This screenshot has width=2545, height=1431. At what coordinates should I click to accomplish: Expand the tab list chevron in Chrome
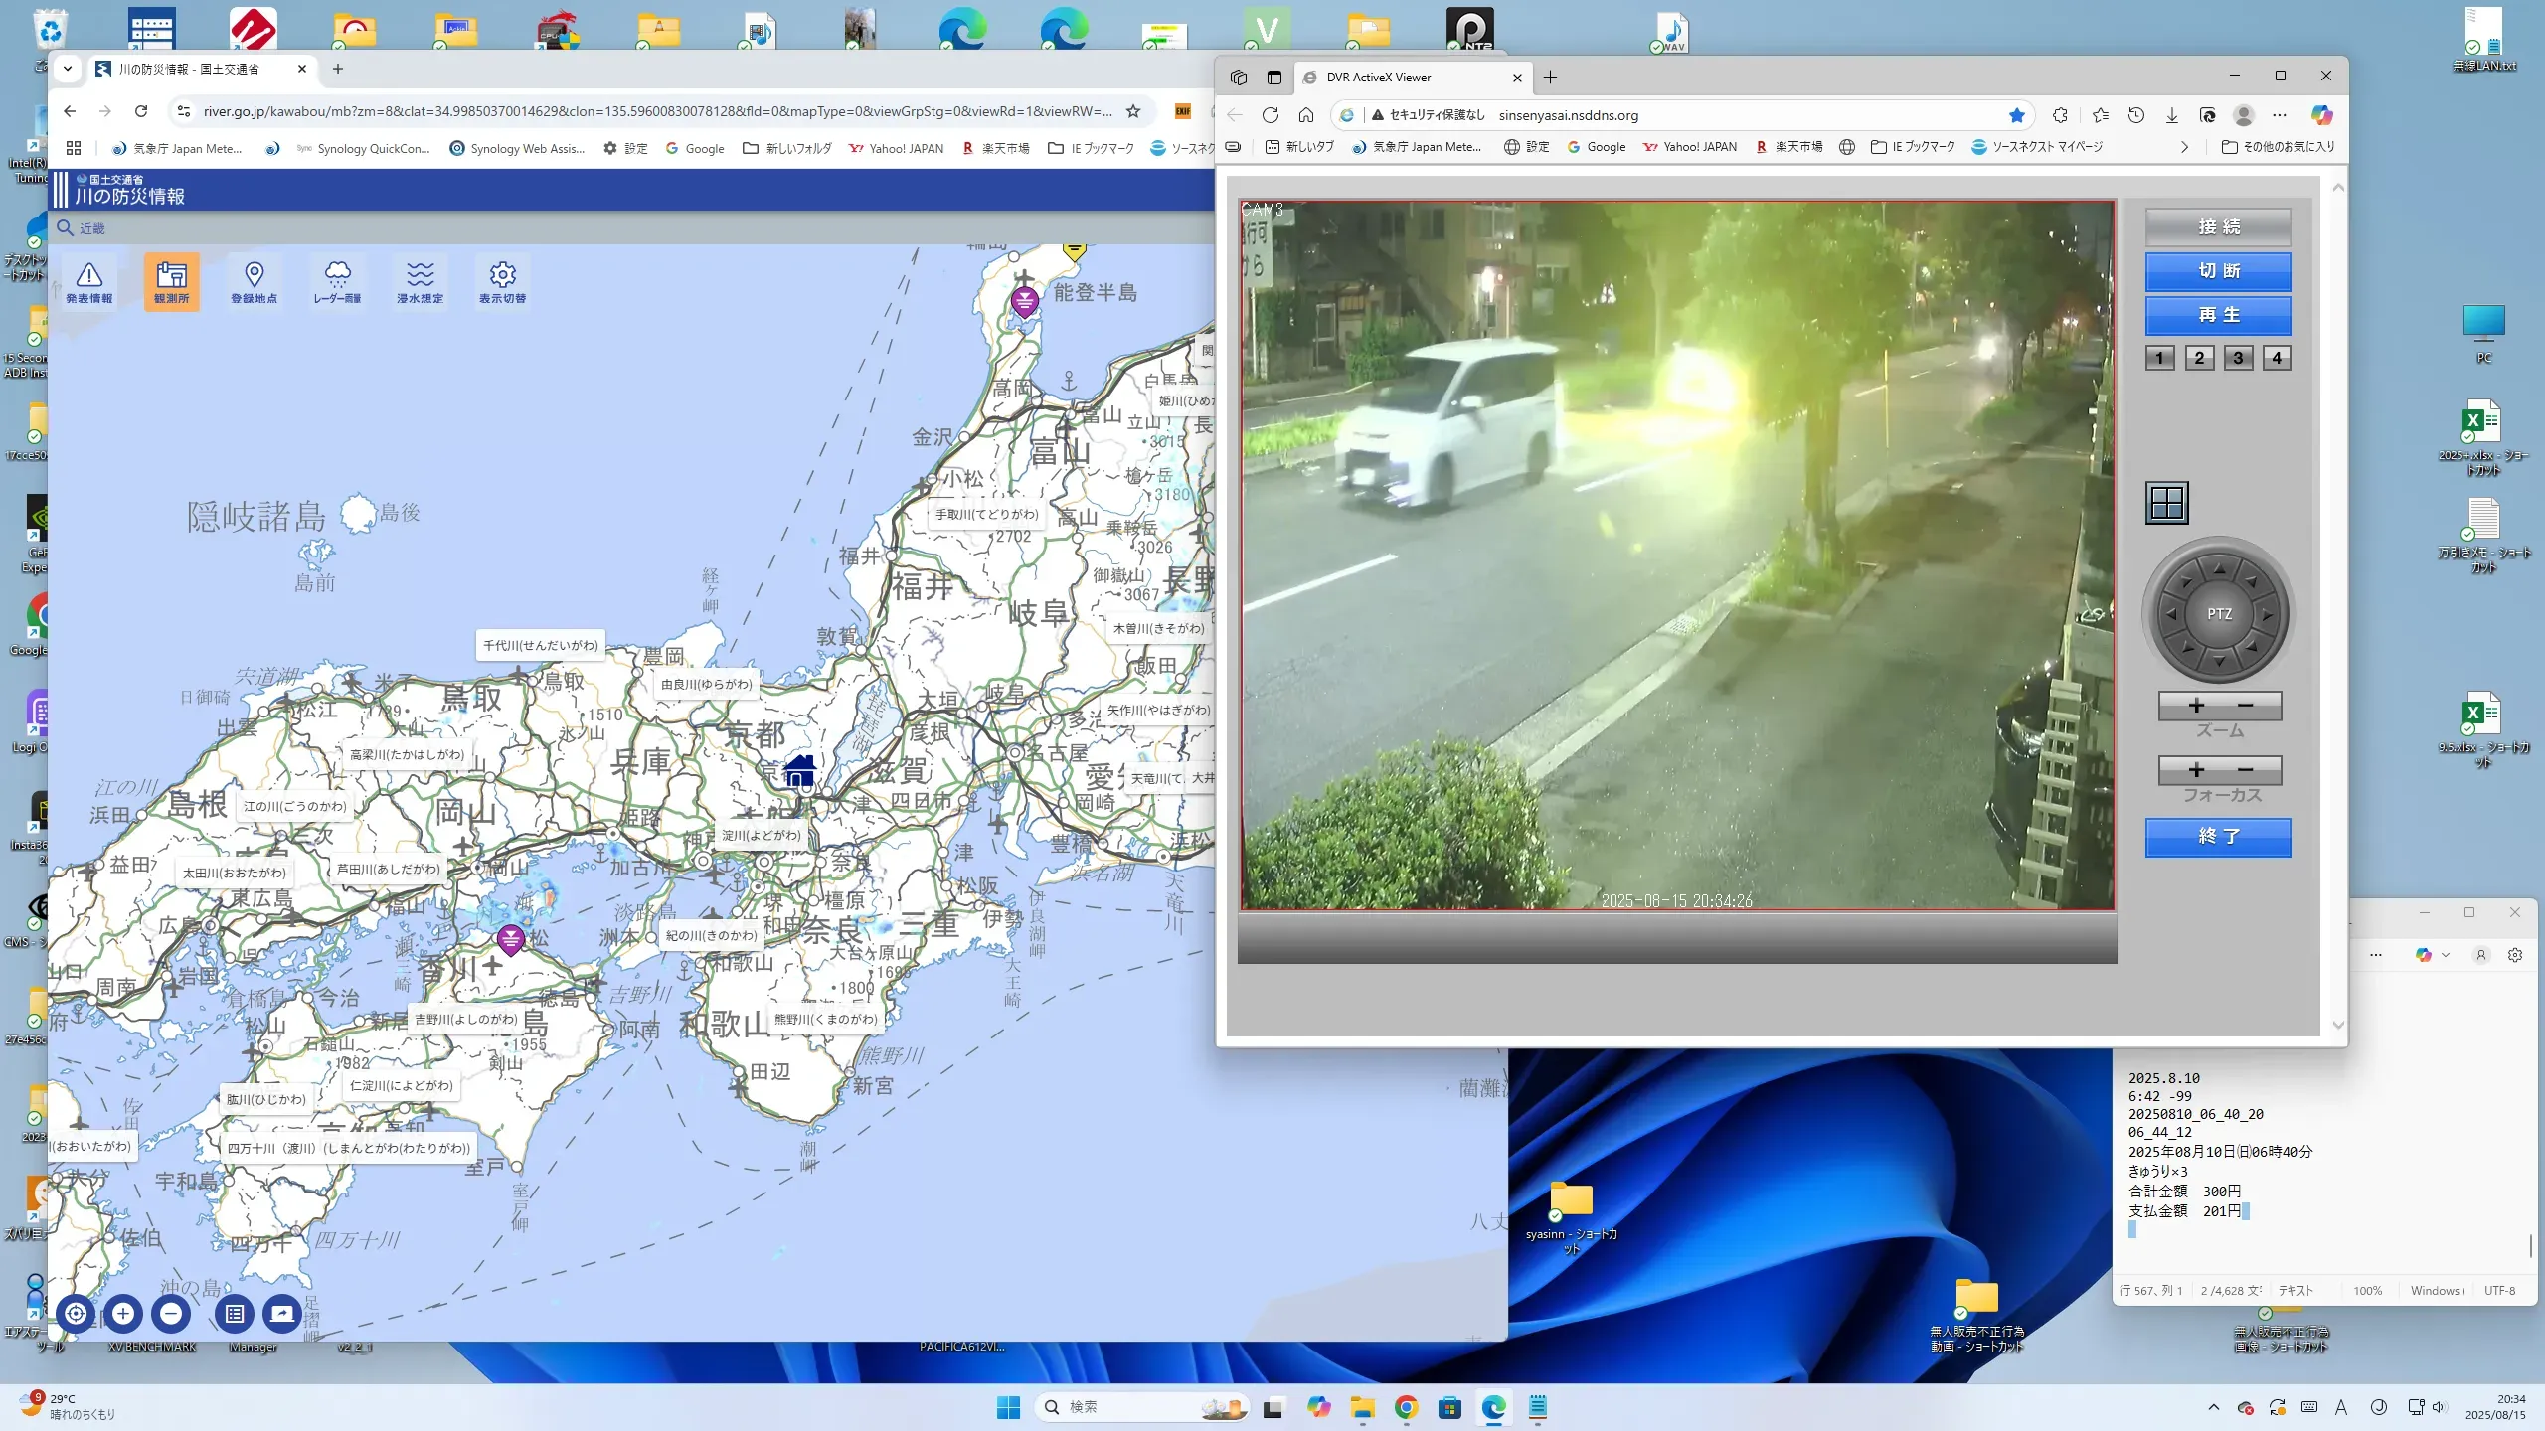[67, 69]
